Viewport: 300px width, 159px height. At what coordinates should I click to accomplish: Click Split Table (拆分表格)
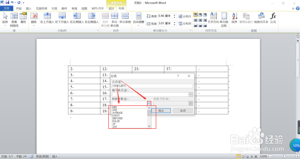125,18
